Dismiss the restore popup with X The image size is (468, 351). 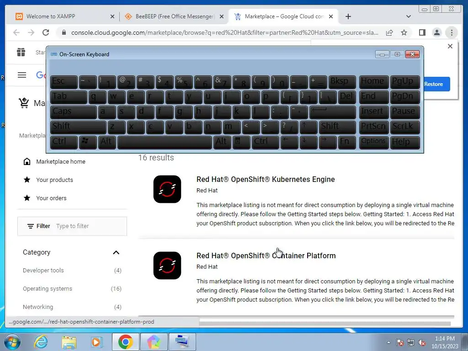450,46
